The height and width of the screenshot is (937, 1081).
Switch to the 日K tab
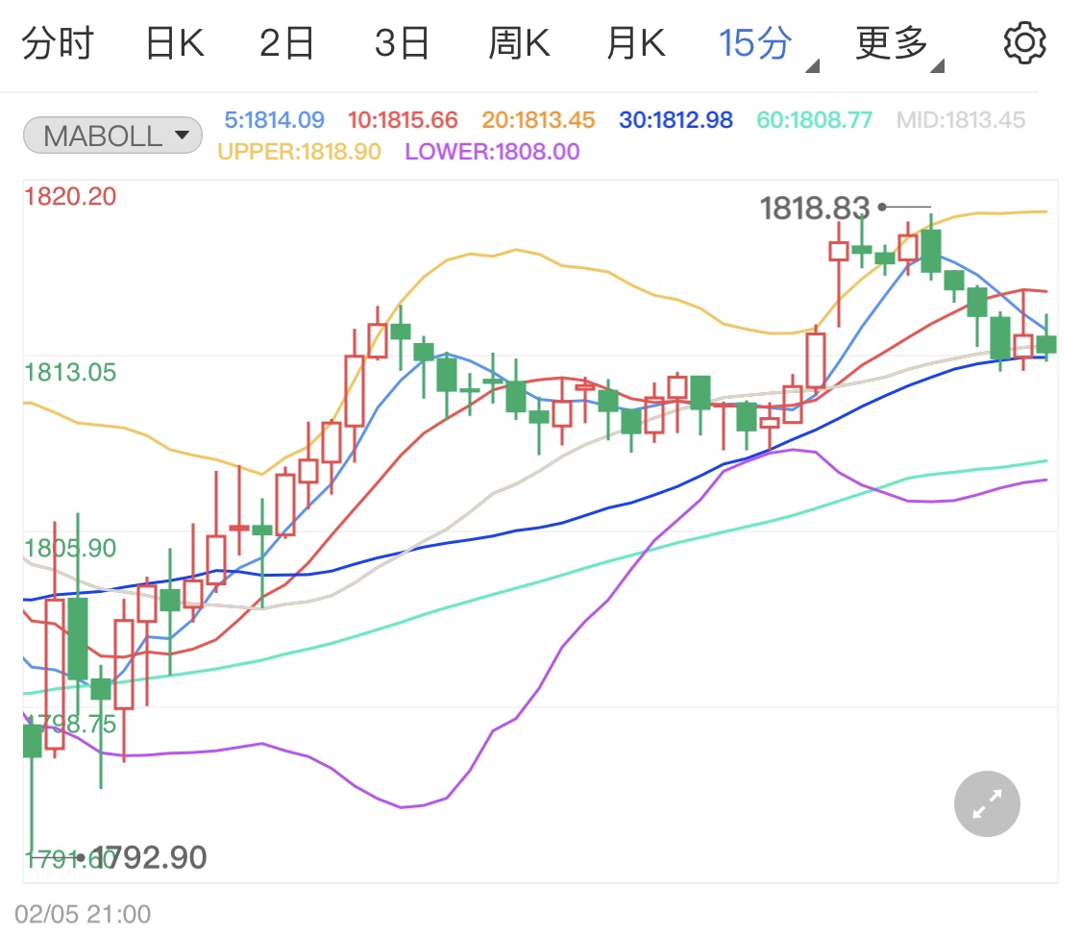pyautogui.click(x=175, y=43)
